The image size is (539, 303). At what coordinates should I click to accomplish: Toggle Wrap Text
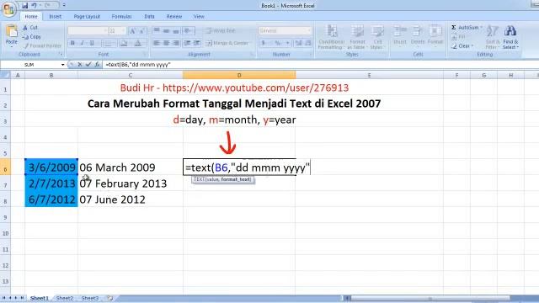click(221, 31)
